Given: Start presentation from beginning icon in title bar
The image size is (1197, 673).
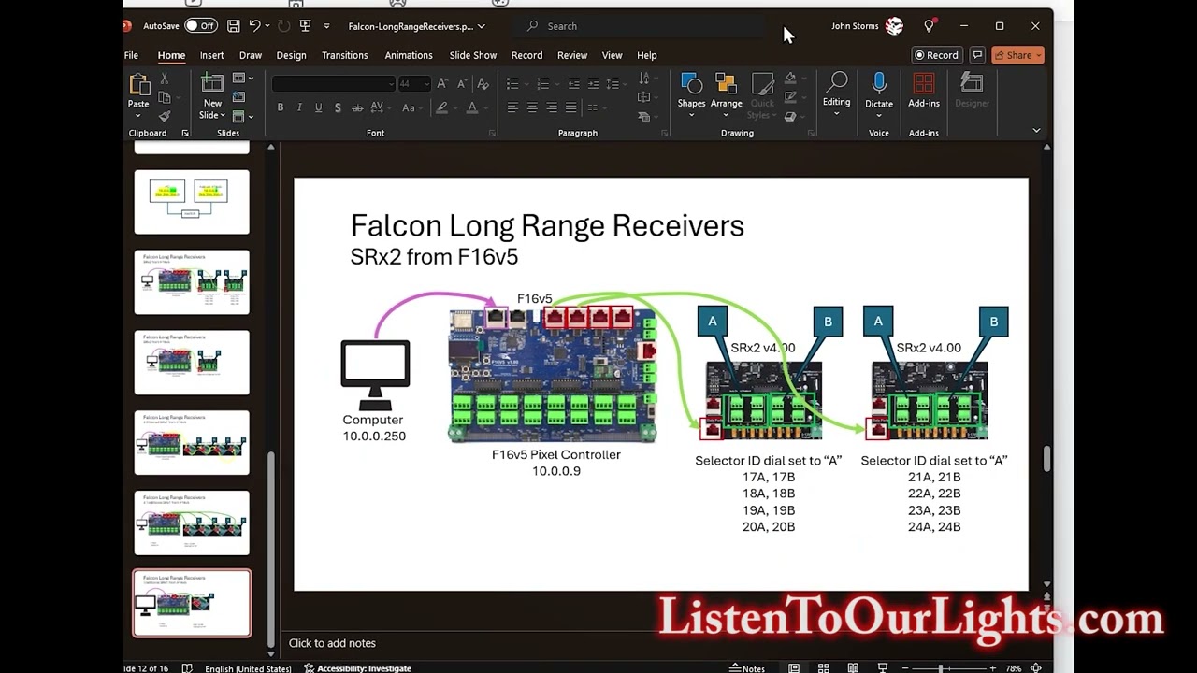Looking at the screenshot, I should pos(305,26).
